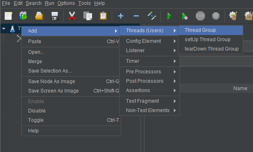Select Thread Group
Image resolution: width=253 pixels, height=152 pixels.
pyautogui.click(x=211, y=30)
